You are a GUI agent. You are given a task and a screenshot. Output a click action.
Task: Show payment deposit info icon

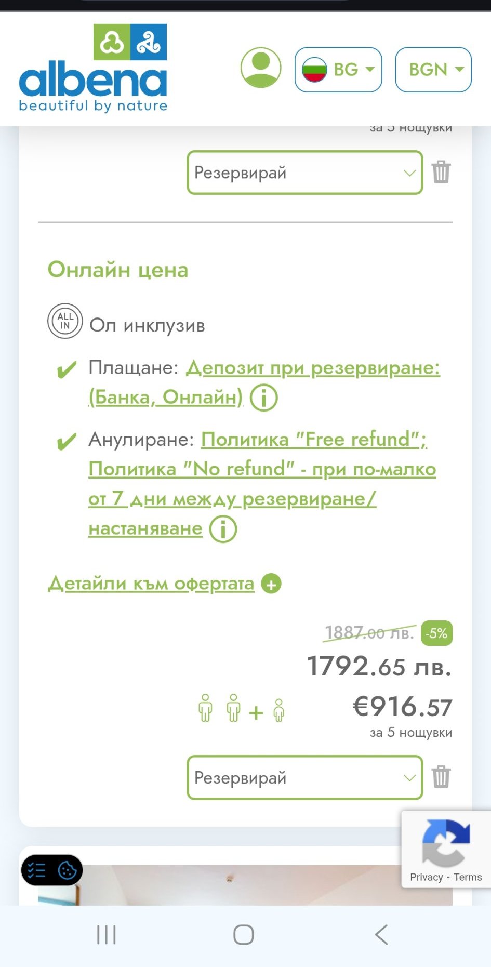264,398
